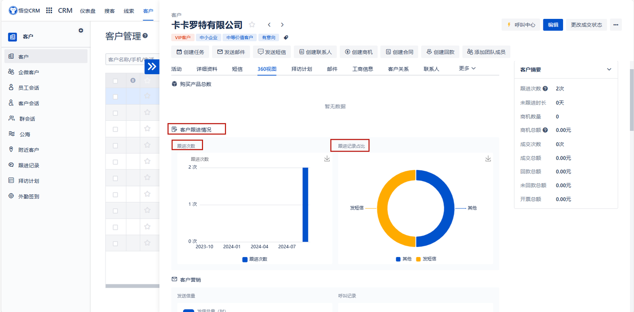Click the download icon on 跟进次数 chart
634x312 pixels.
point(327,159)
